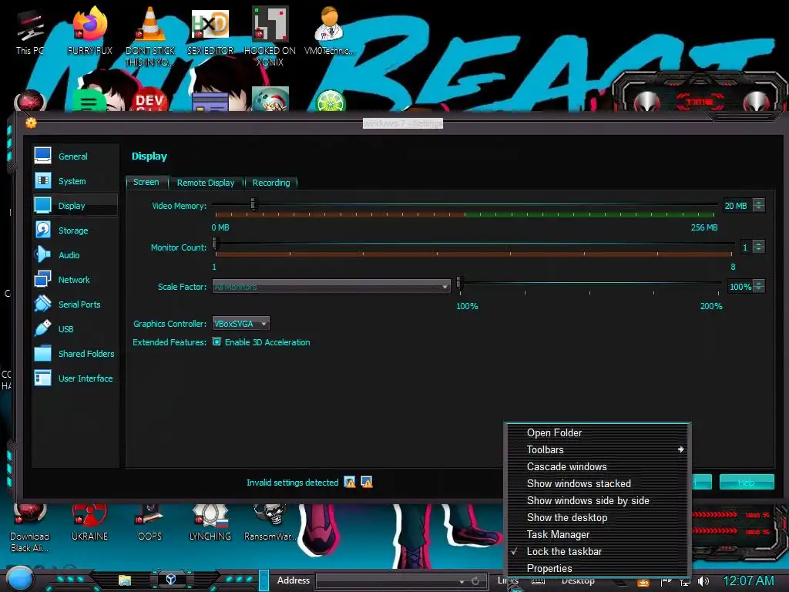Click into the taskbar Address input field
Viewport: 789px width, 592px height.
coord(387,581)
